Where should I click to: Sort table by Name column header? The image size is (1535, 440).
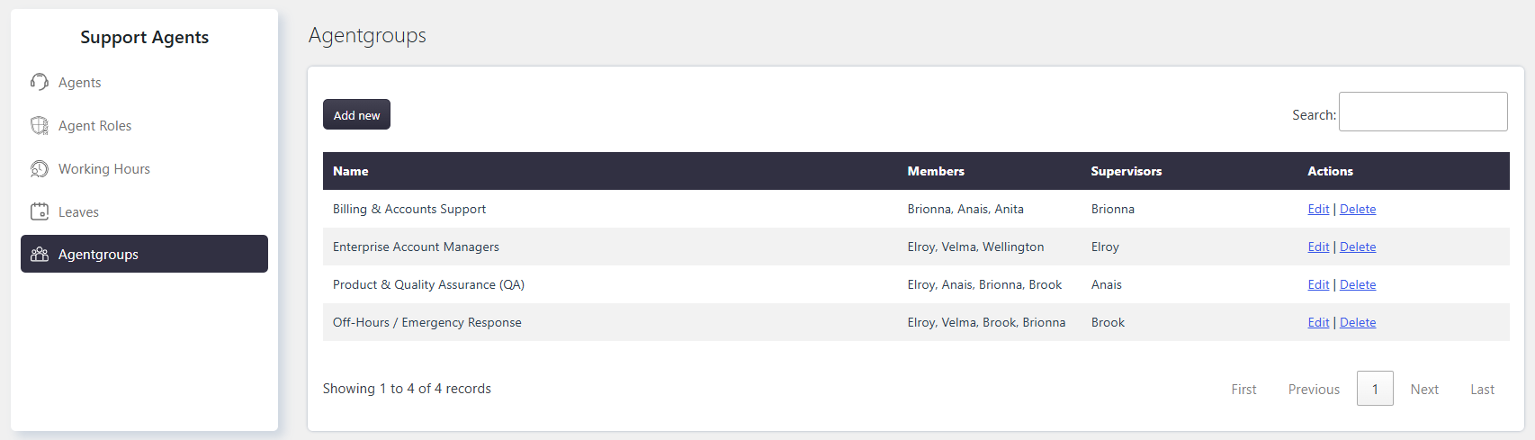[x=351, y=171]
